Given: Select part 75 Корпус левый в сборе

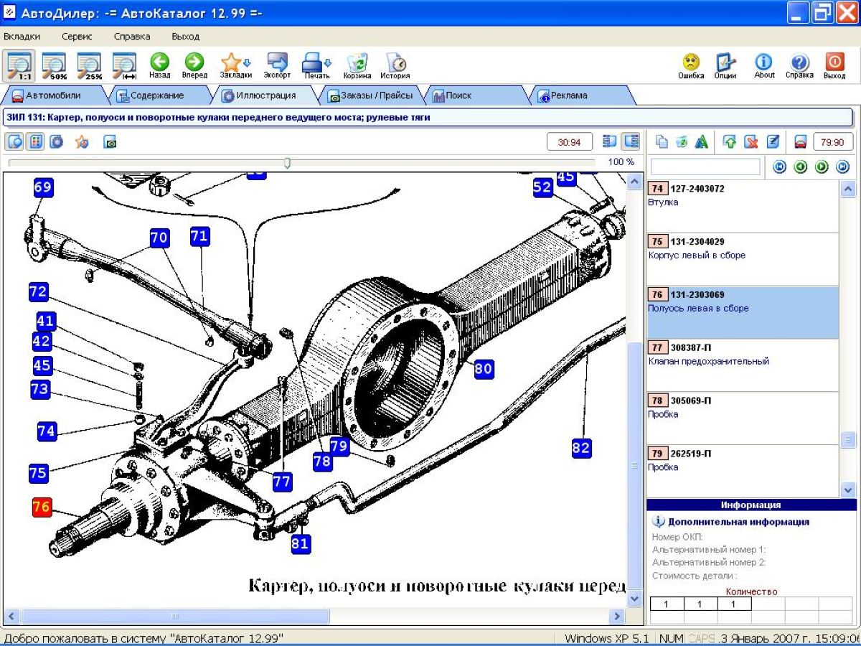Looking at the screenshot, I should [x=743, y=259].
